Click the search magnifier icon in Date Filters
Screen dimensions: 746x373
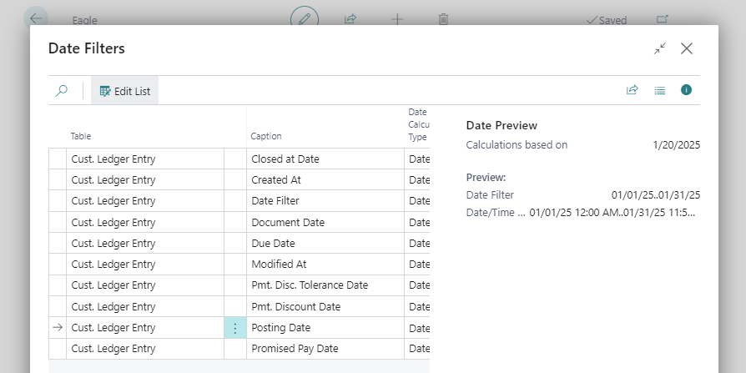[61, 91]
